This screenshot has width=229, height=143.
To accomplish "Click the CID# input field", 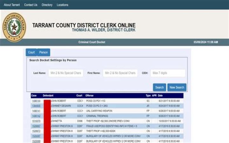I will 168,73.
